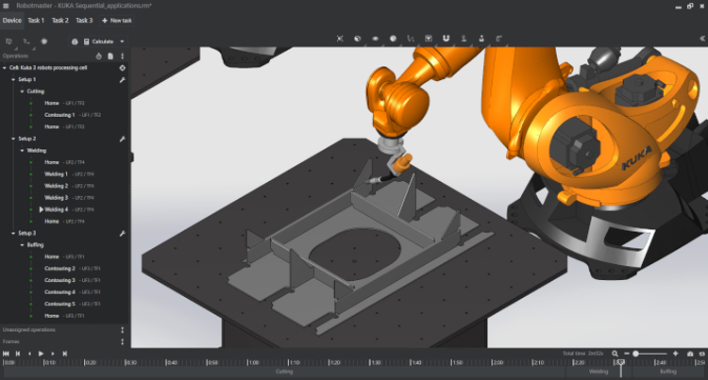Open the Task 3 tab
This screenshot has height=380, width=708.
84,21
